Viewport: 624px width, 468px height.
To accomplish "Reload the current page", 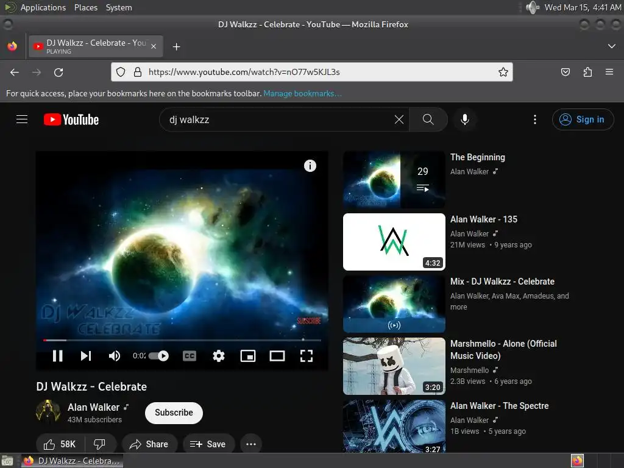I will coord(58,72).
